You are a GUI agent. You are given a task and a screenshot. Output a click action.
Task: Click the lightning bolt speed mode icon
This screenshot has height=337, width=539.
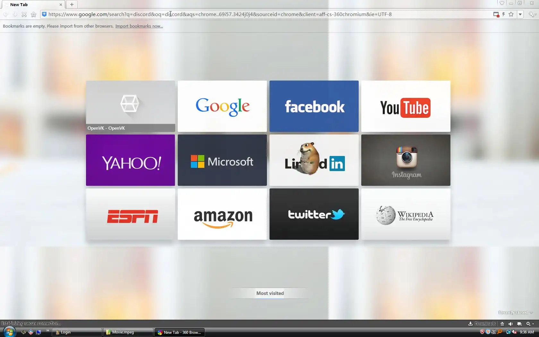coord(504,14)
